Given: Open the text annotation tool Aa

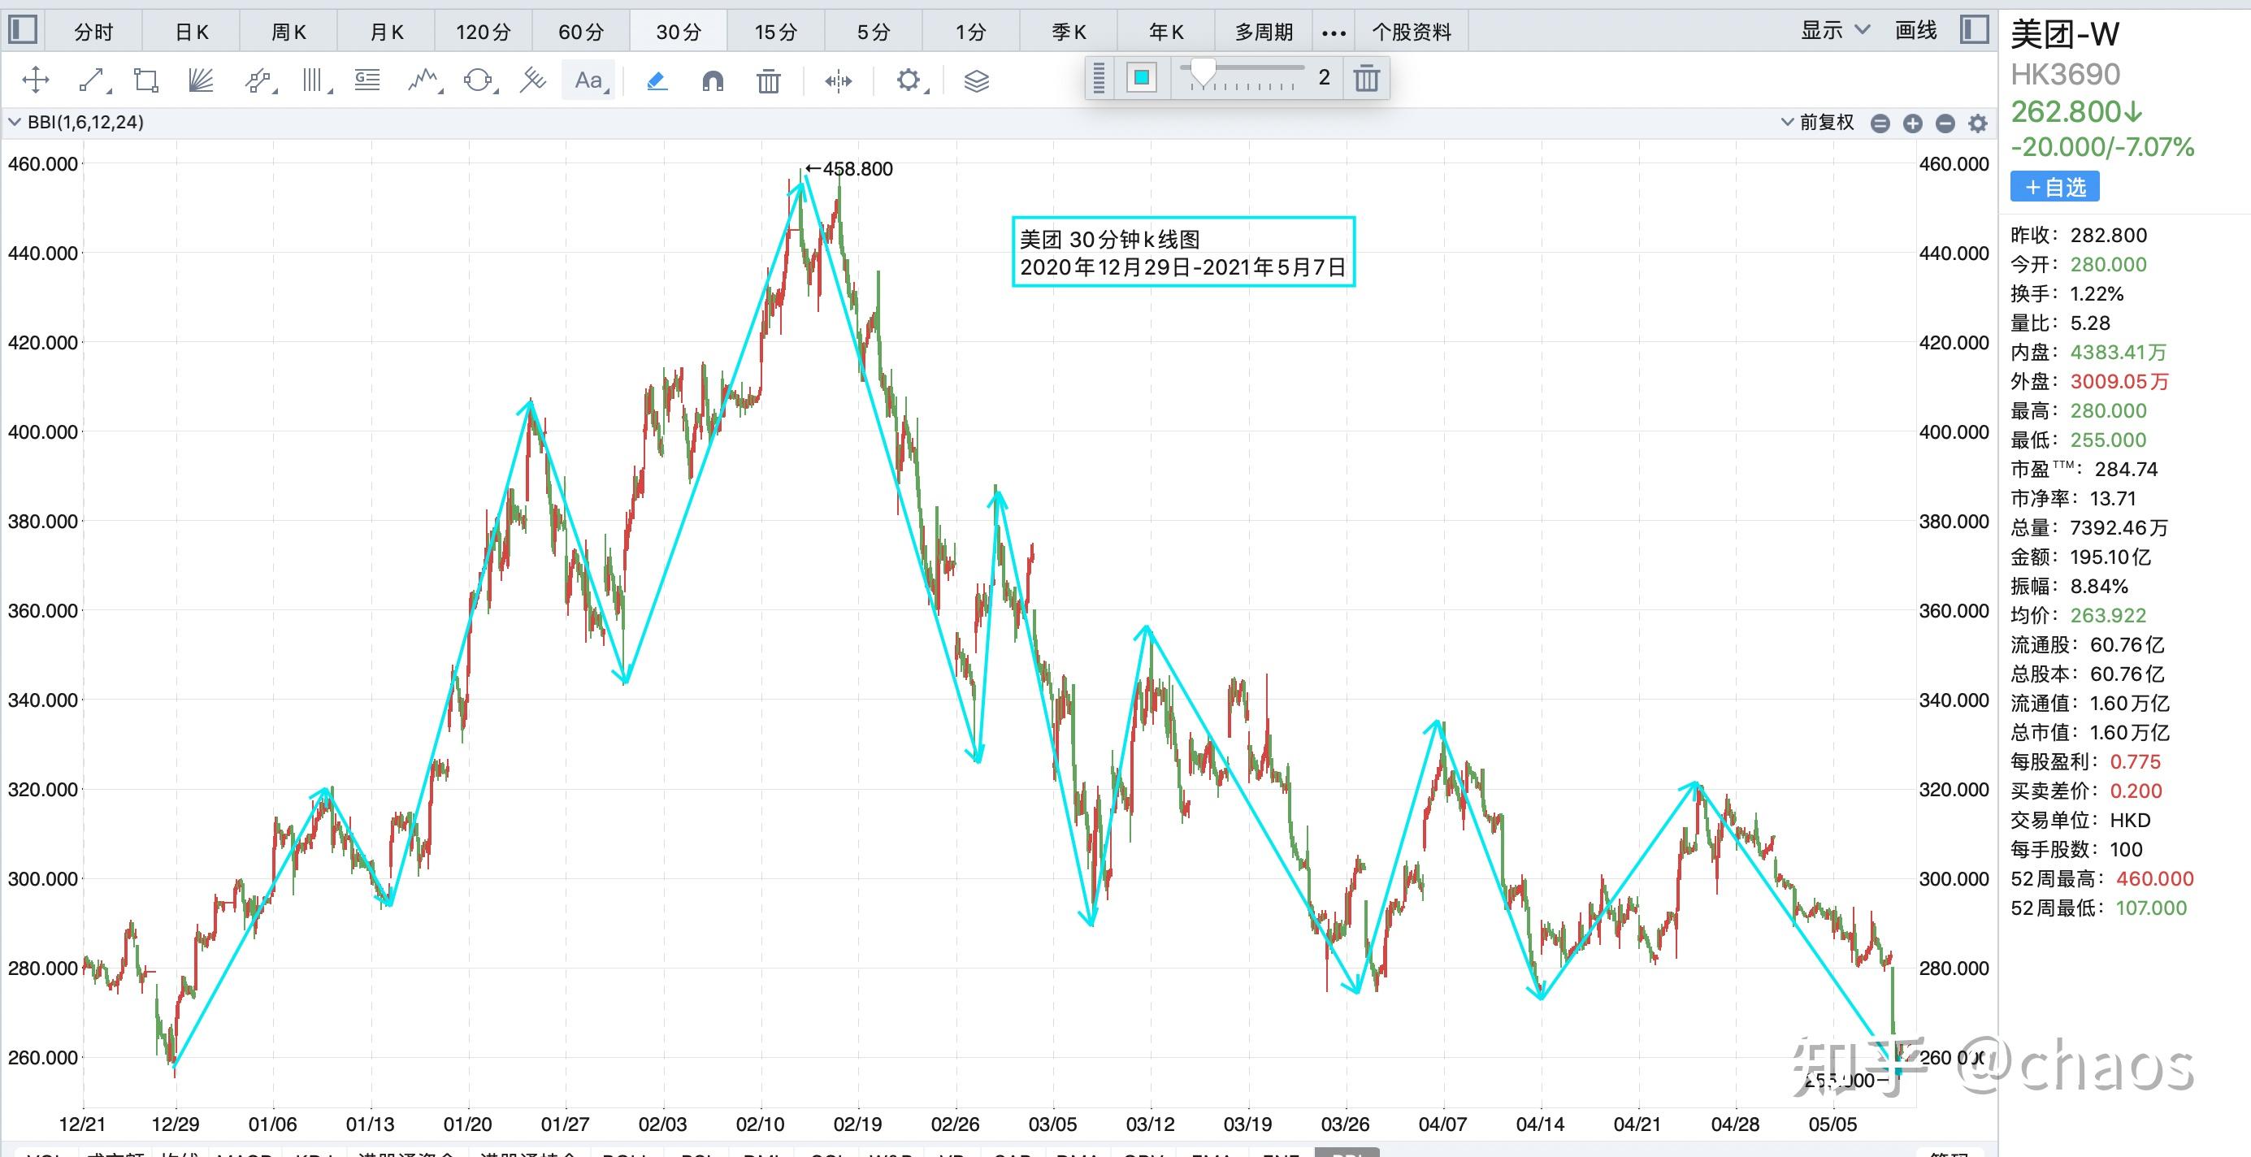Looking at the screenshot, I should tap(588, 80).
